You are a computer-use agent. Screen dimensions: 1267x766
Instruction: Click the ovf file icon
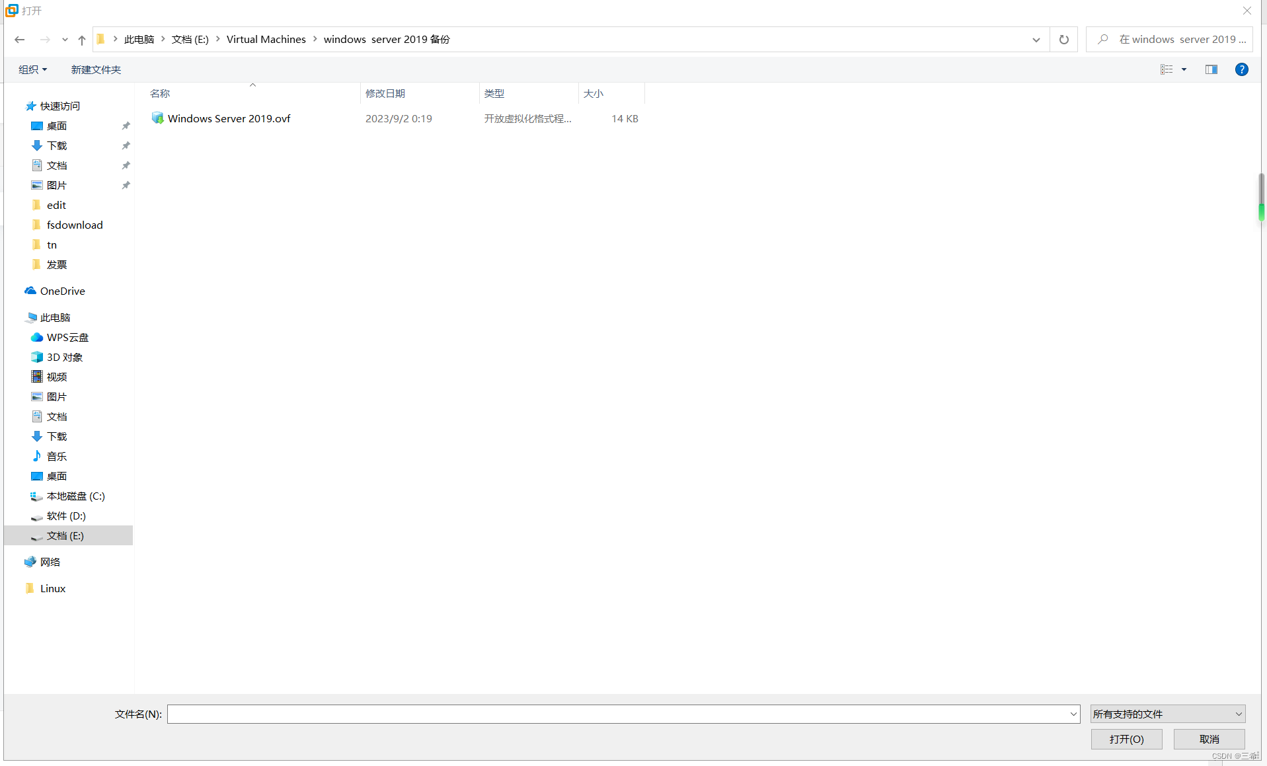tap(157, 118)
